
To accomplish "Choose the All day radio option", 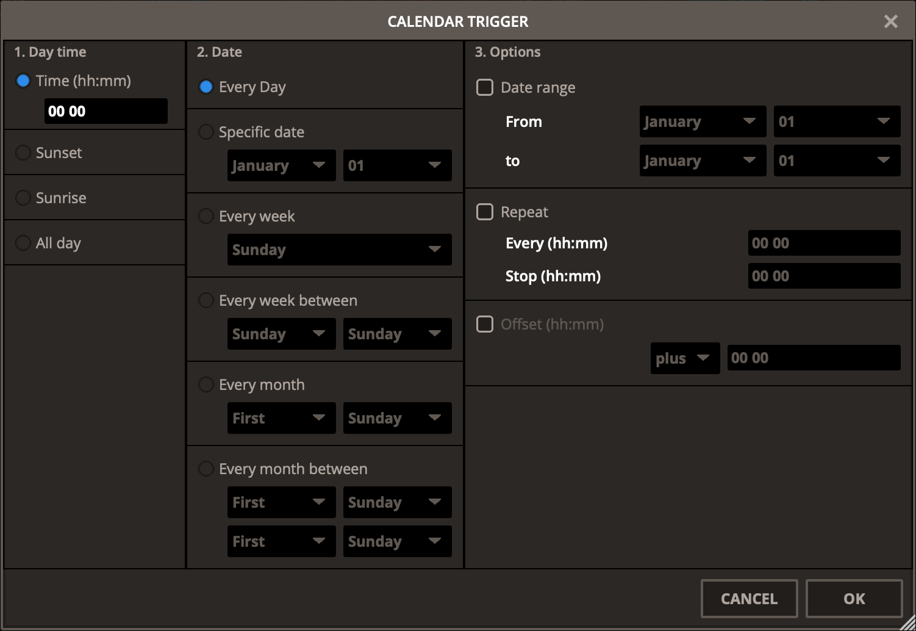I will (23, 243).
